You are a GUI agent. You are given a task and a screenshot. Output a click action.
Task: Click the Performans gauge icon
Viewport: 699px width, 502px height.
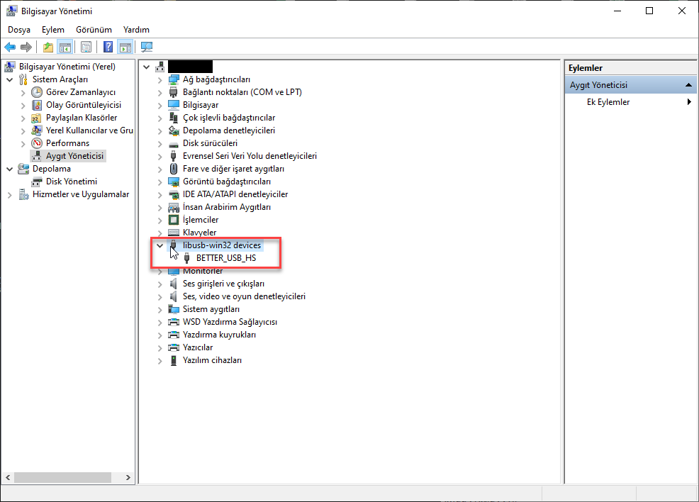coord(37,143)
